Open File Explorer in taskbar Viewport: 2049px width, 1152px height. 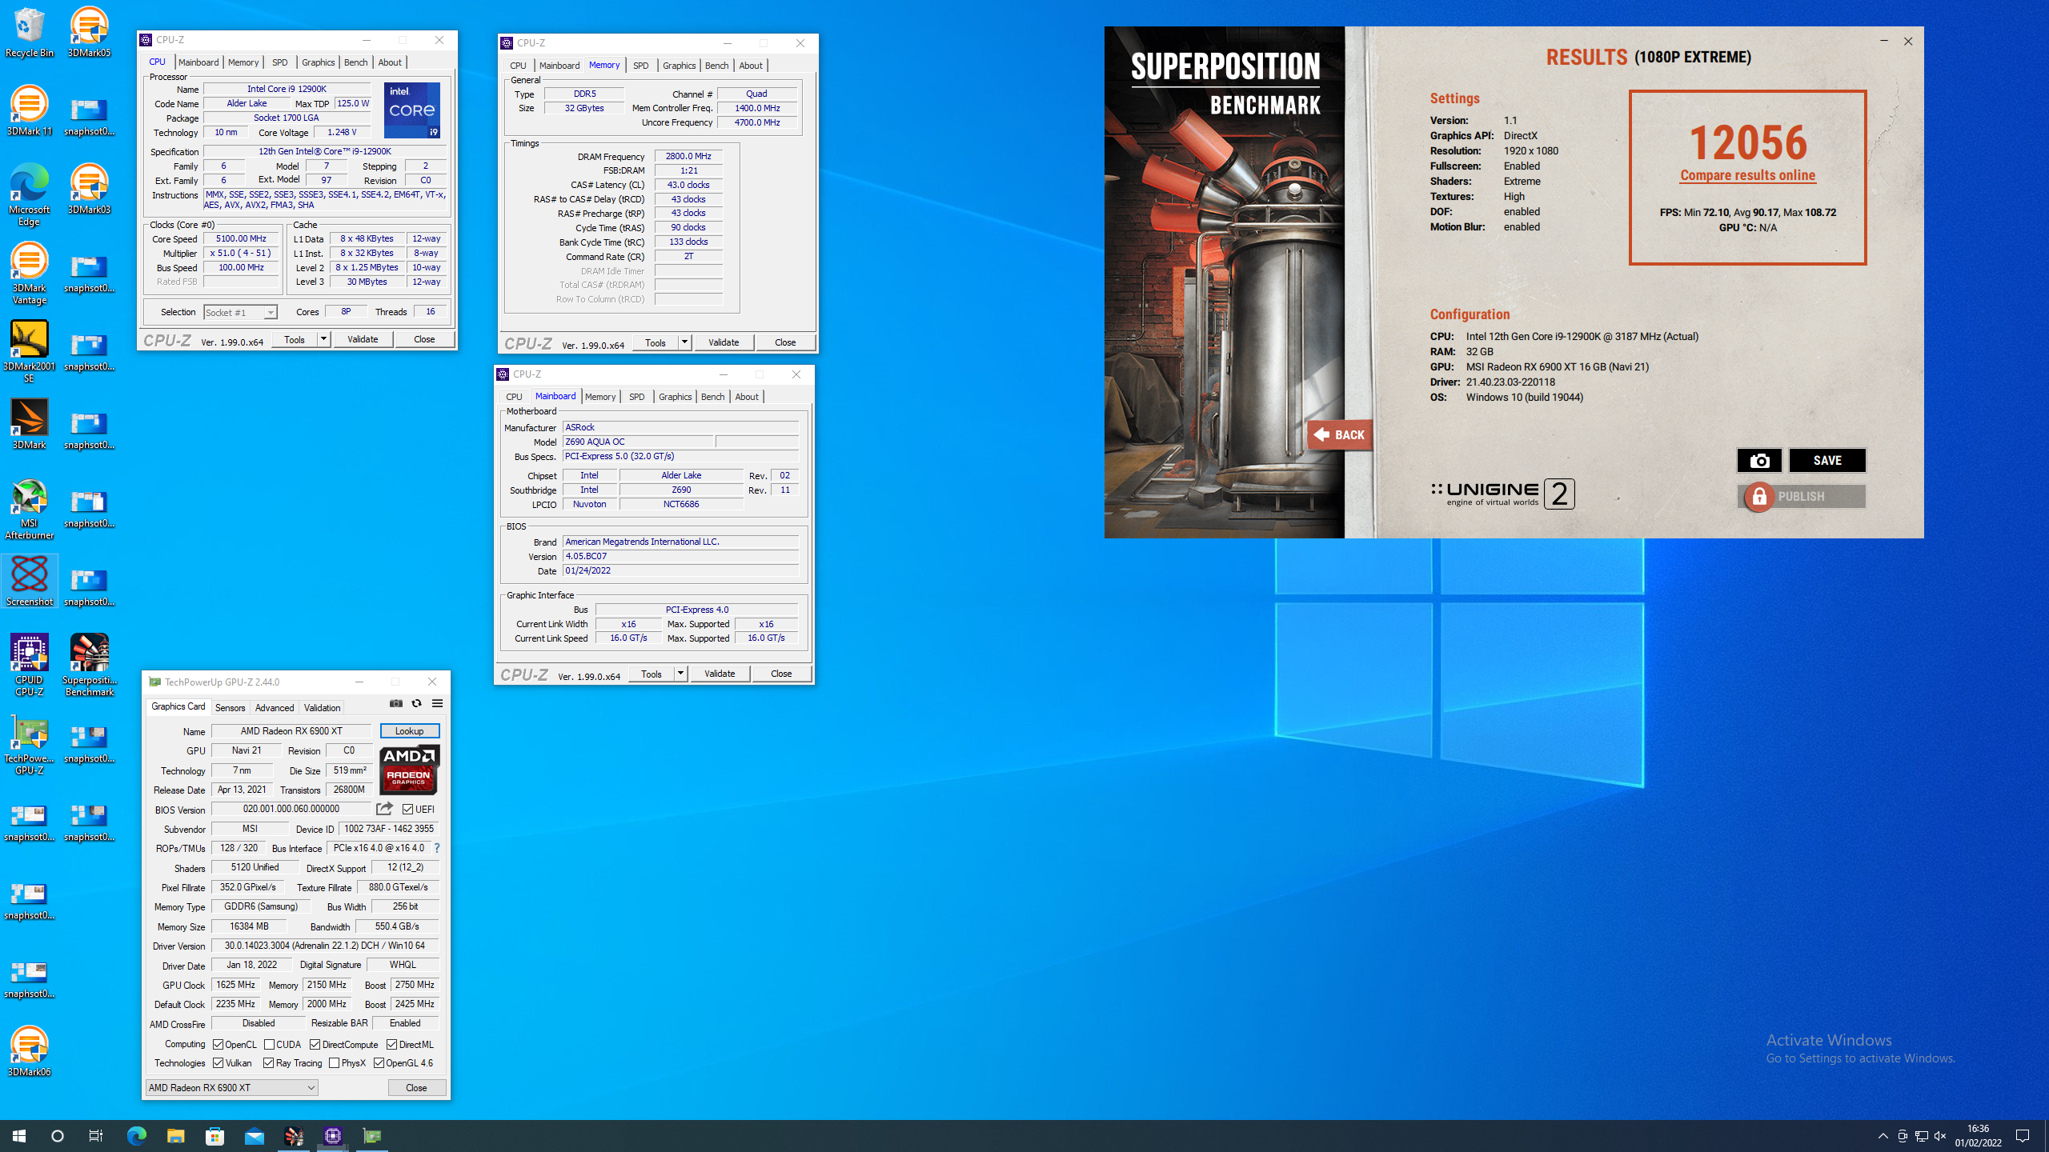coord(175,1136)
